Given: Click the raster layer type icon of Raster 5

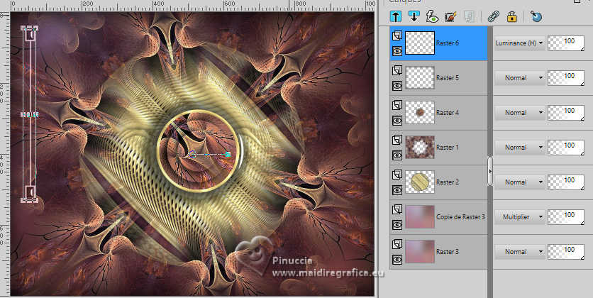Looking at the screenshot, I should click(x=397, y=71).
